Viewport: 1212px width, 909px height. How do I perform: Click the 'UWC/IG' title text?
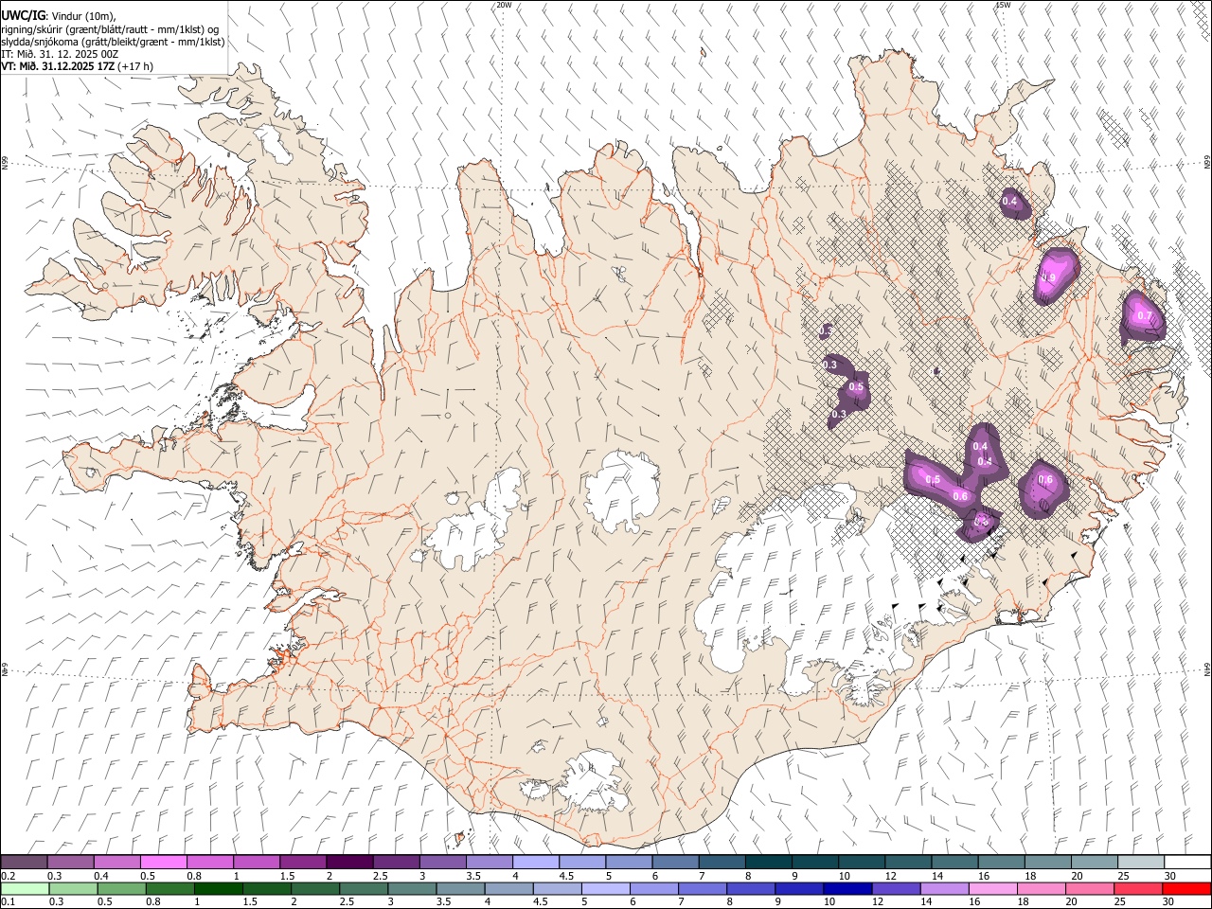point(23,16)
